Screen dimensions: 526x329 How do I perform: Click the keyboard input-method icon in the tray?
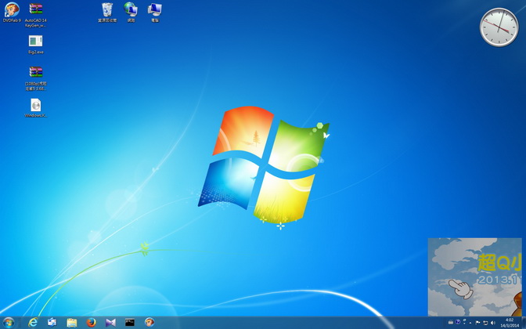pos(451,322)
